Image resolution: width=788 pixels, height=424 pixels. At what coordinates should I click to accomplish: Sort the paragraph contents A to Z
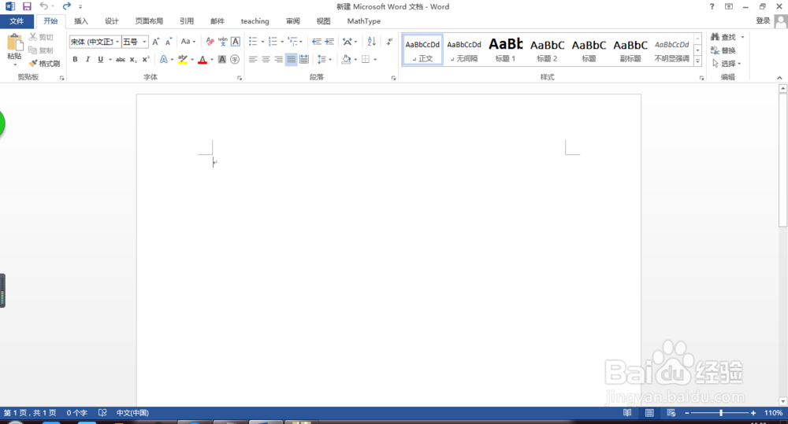371,42
